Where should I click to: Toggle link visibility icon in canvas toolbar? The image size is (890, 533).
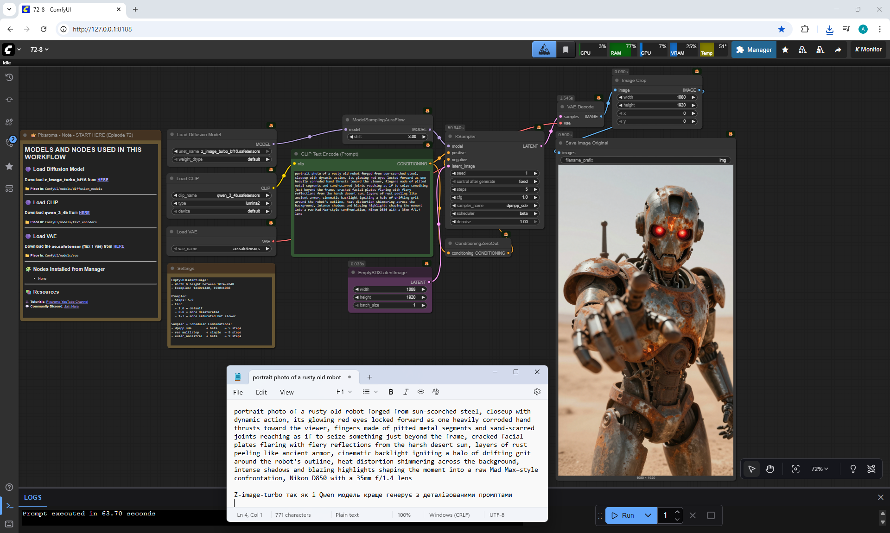[871, 469]
